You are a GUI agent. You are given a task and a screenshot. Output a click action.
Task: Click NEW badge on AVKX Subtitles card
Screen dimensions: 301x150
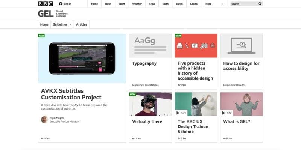click(x=41, y=36)
